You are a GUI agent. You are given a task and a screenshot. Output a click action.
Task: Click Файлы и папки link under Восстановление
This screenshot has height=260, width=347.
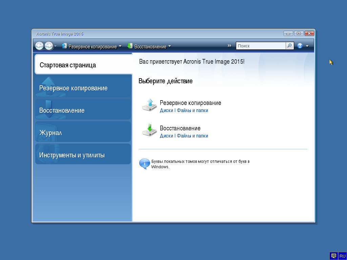click(192, 136)
